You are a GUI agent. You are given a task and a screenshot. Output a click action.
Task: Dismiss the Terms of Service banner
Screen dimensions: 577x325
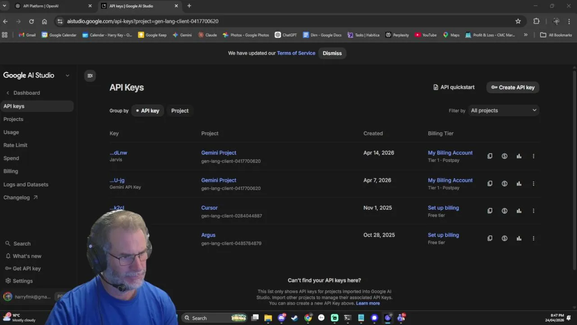[332, 53]
